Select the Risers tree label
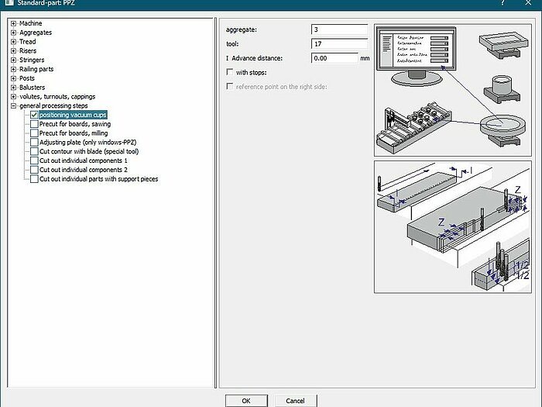542x407 pixels. point(28,51)
